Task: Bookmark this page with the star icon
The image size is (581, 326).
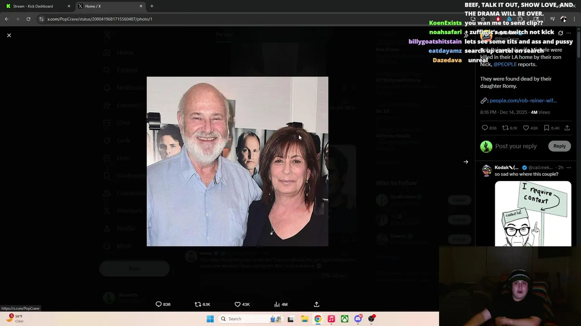Action: (x=483, y=19)
